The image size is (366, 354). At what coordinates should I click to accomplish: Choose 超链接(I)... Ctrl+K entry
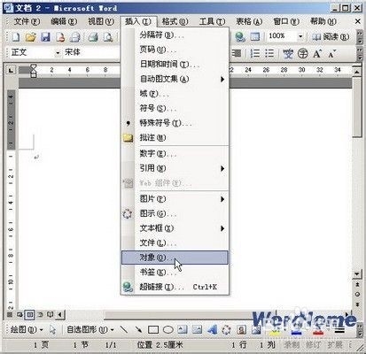(x=175, y=287)
